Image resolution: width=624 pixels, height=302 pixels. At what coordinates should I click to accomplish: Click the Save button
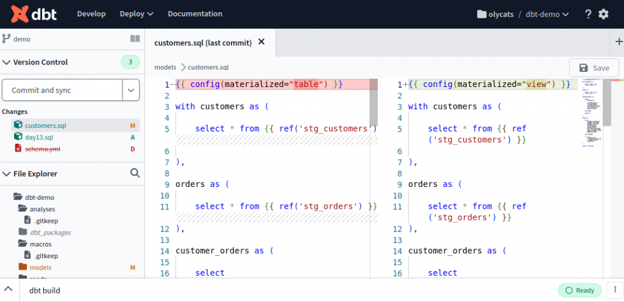click(594, 68)
